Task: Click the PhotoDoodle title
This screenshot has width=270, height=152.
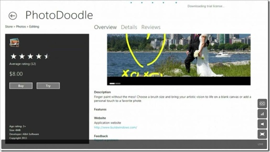Action: [x=59, y=15]
